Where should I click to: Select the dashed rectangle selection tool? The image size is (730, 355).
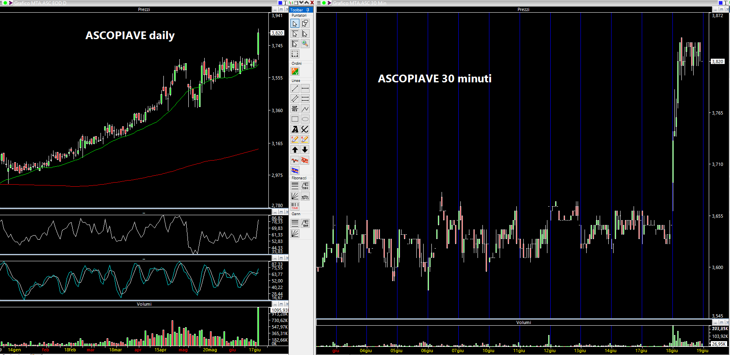pos(295,54)
